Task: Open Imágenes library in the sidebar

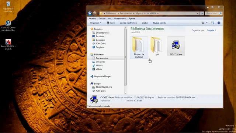Action: click(x=98, y=62)
